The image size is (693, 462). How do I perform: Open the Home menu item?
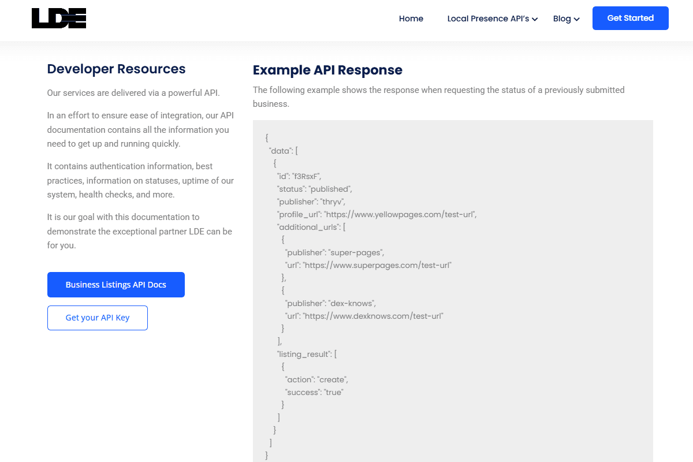click(x=411, y=18)
